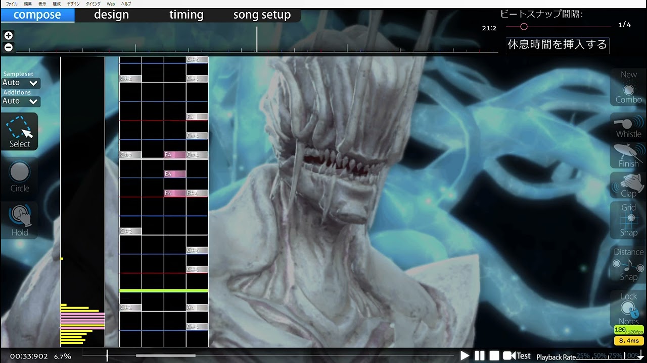Start playback with the play icon
647x363 pixels.
465,355
